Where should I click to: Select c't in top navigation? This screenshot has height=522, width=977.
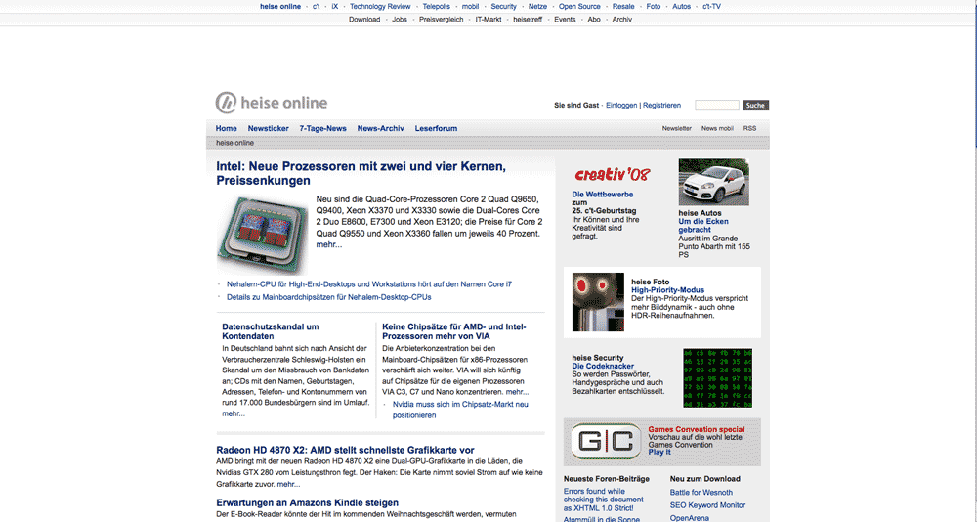pos(316,6)
